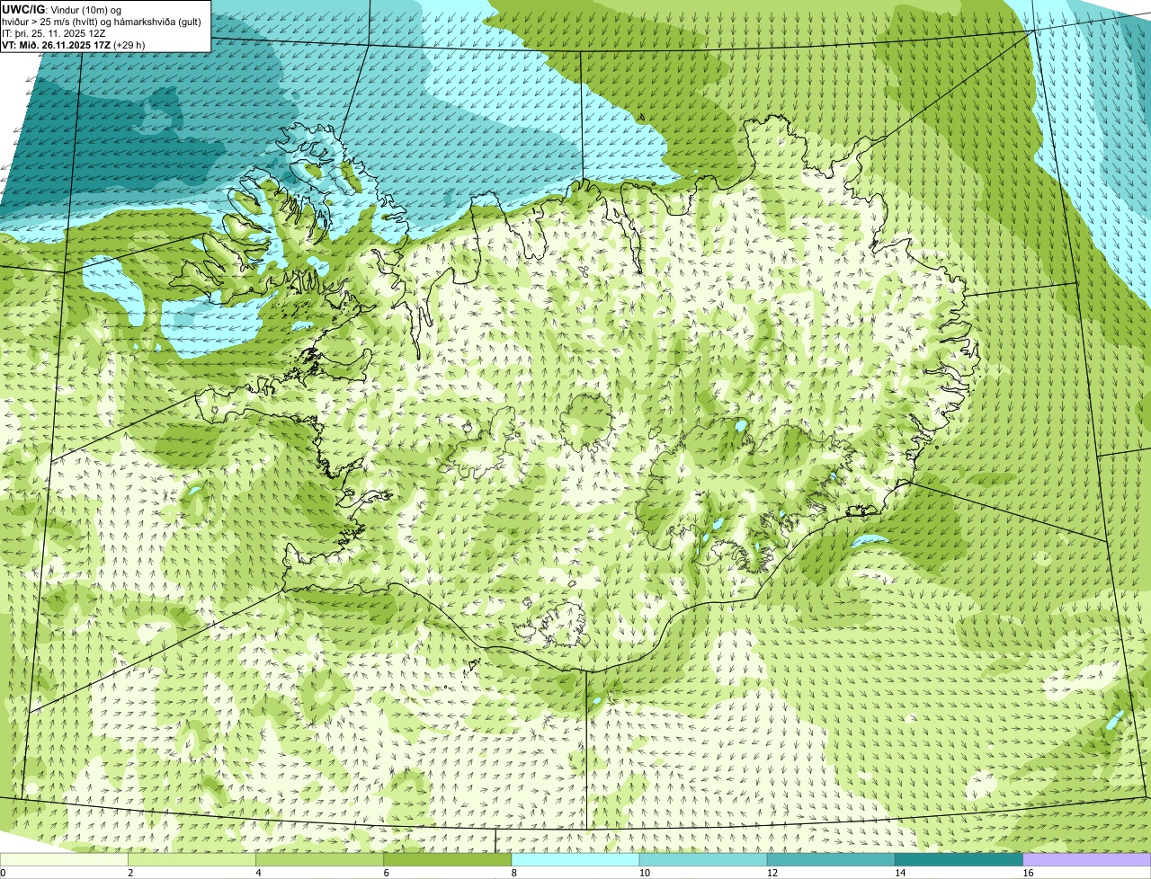Click the legend scale label "2"
Image resolution: width=1151 pixels, height=879 pixels.
click(x=130, y=873)
